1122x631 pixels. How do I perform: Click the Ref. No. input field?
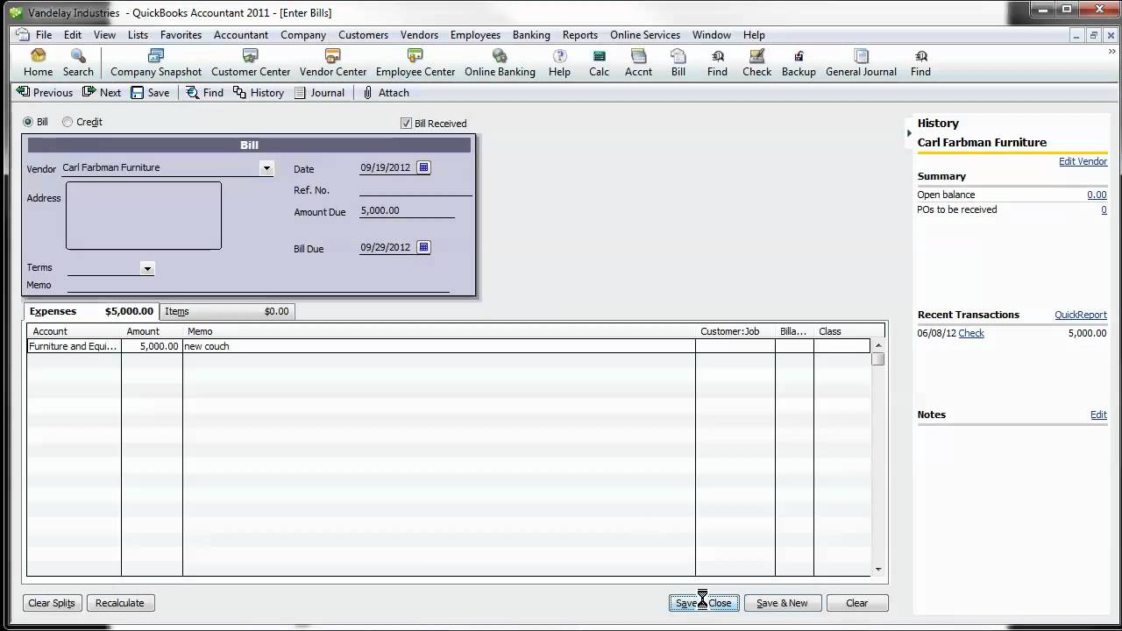(415, 189)
